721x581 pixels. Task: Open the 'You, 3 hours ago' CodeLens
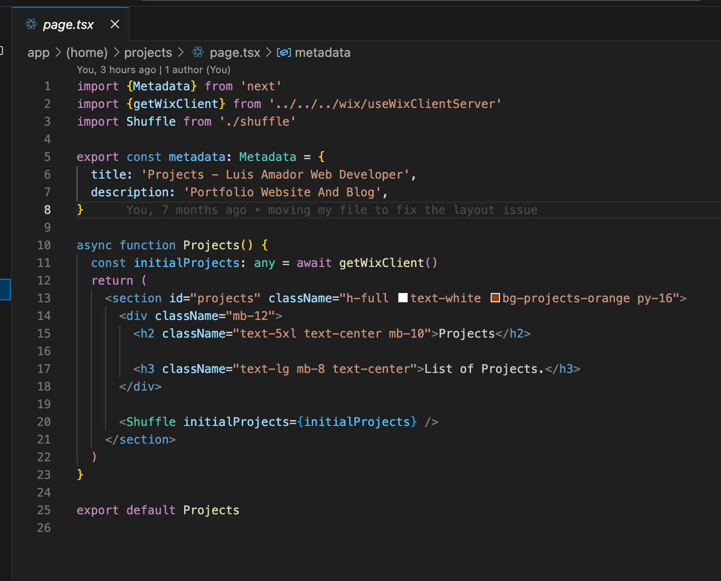(x=116, y=70)
